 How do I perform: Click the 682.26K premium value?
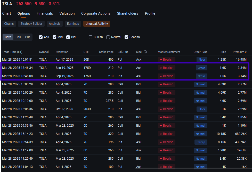click(241, 134)
